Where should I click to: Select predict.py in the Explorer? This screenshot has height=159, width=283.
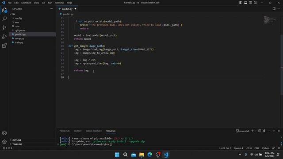coord(20,34)
